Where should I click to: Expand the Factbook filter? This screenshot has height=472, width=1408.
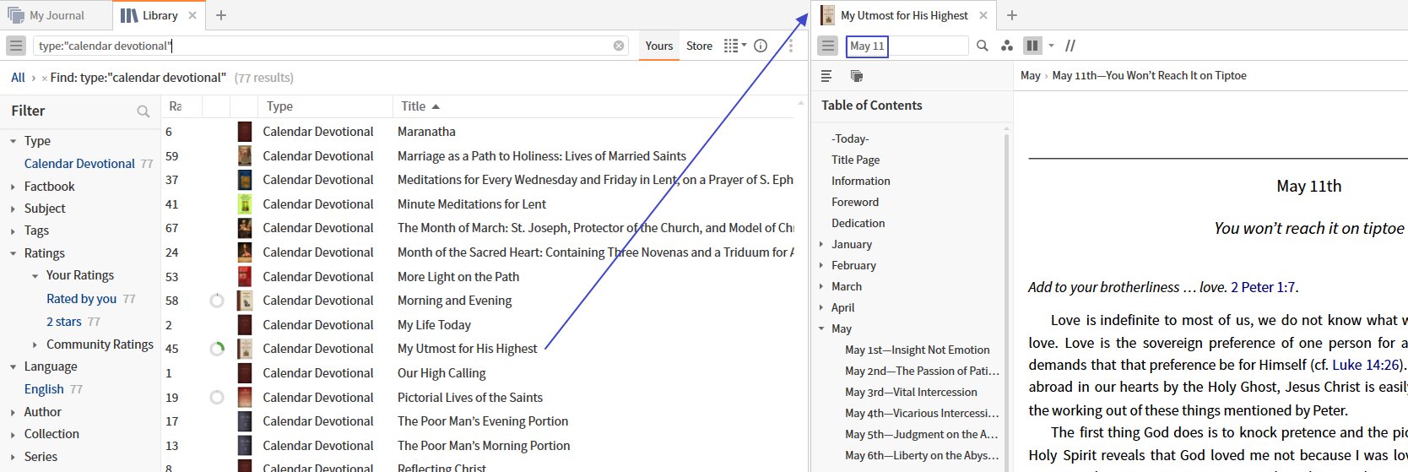coord(13,187)
